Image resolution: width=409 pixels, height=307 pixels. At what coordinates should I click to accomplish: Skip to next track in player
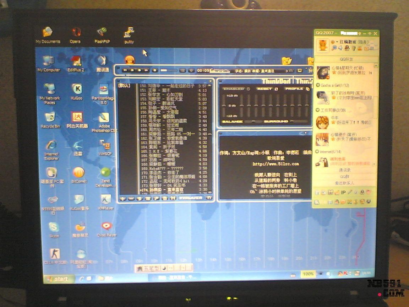[x=146, y=70]
